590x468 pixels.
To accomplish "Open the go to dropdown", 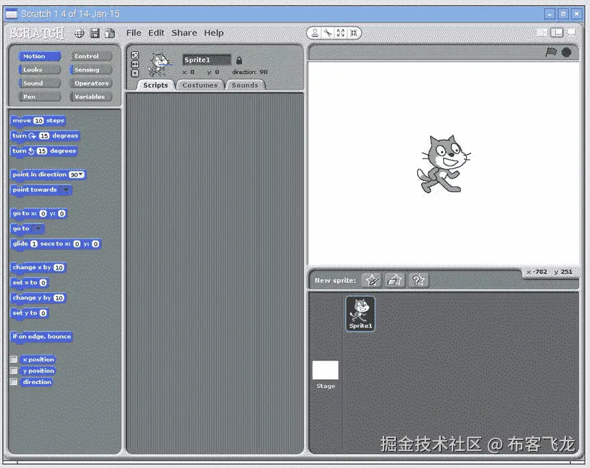I will (40, 228).
